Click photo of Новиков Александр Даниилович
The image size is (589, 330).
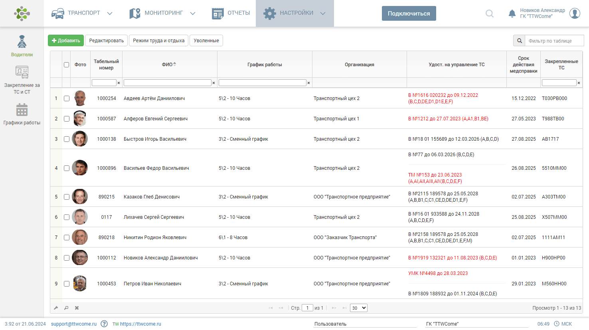point(80,257)
